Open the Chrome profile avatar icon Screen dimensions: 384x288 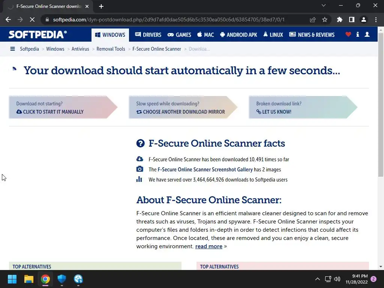point(364,19)
